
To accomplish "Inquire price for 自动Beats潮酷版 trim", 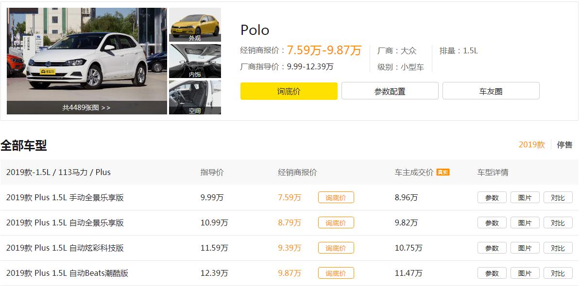I will pos(336,273).
